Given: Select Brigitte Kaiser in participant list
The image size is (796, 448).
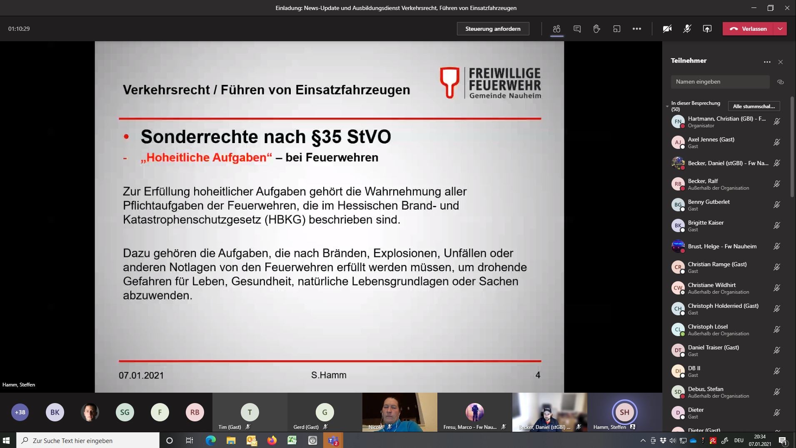Looking at the screenshot, I should (x=706, y=225).
